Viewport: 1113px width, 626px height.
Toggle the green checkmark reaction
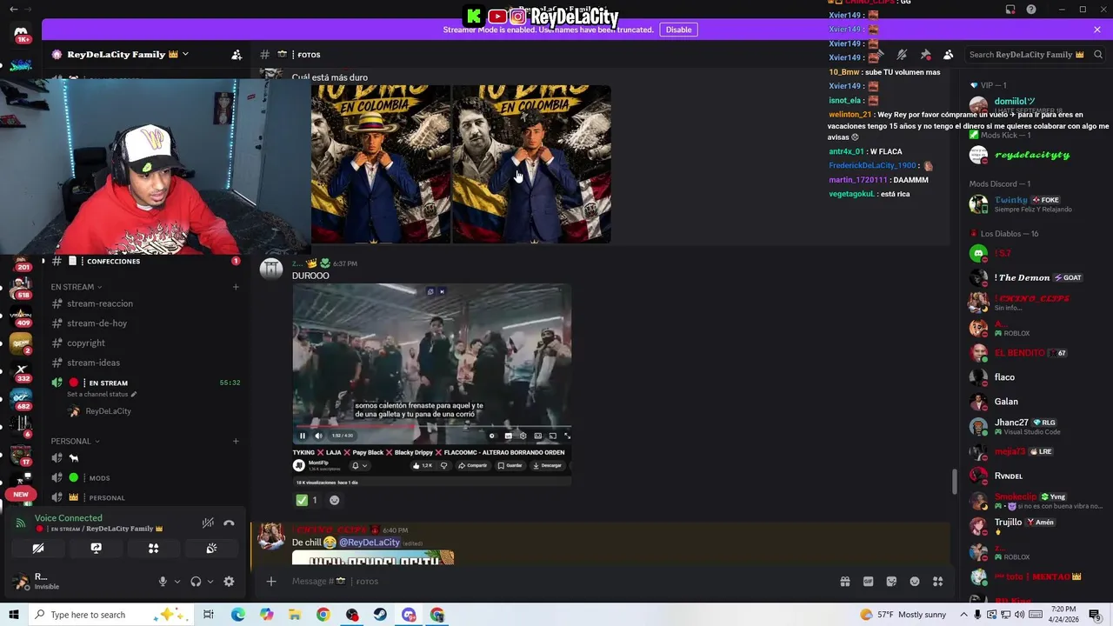307,500
